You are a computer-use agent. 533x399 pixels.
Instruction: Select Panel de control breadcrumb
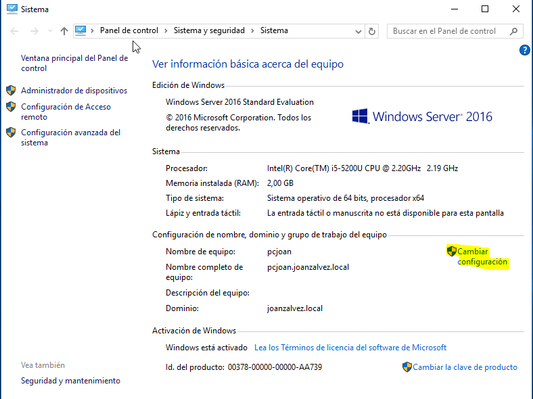[x=129, y=30]
